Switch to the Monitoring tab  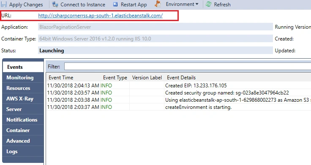click(23, 78)
